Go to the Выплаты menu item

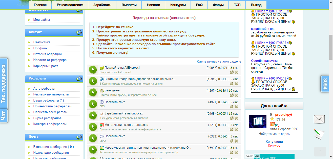pyautogui.click(x=129, y=5)
